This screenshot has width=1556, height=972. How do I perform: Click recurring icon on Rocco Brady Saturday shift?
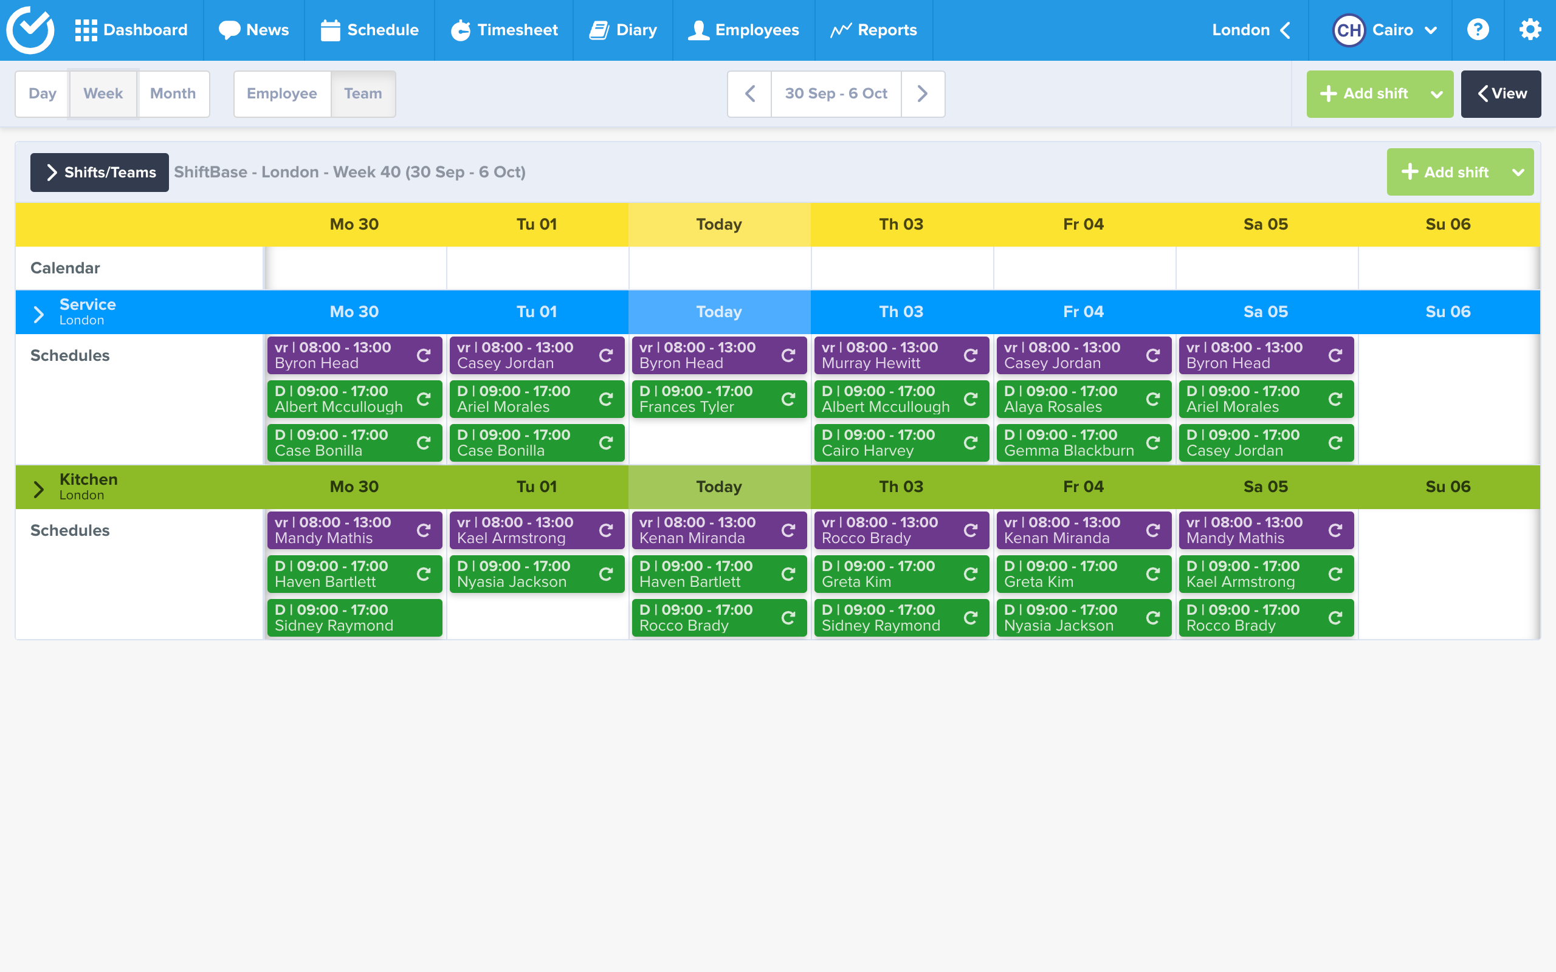[x=1335, y=618]
